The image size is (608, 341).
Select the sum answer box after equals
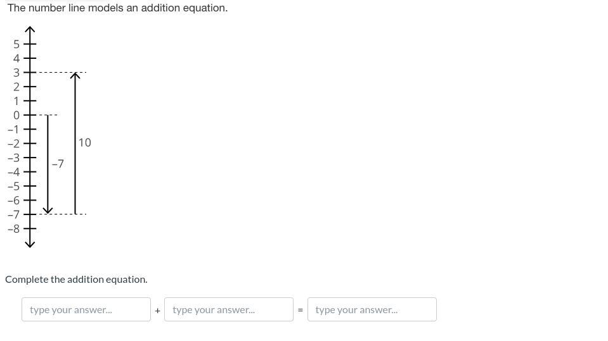click(372, 309)
